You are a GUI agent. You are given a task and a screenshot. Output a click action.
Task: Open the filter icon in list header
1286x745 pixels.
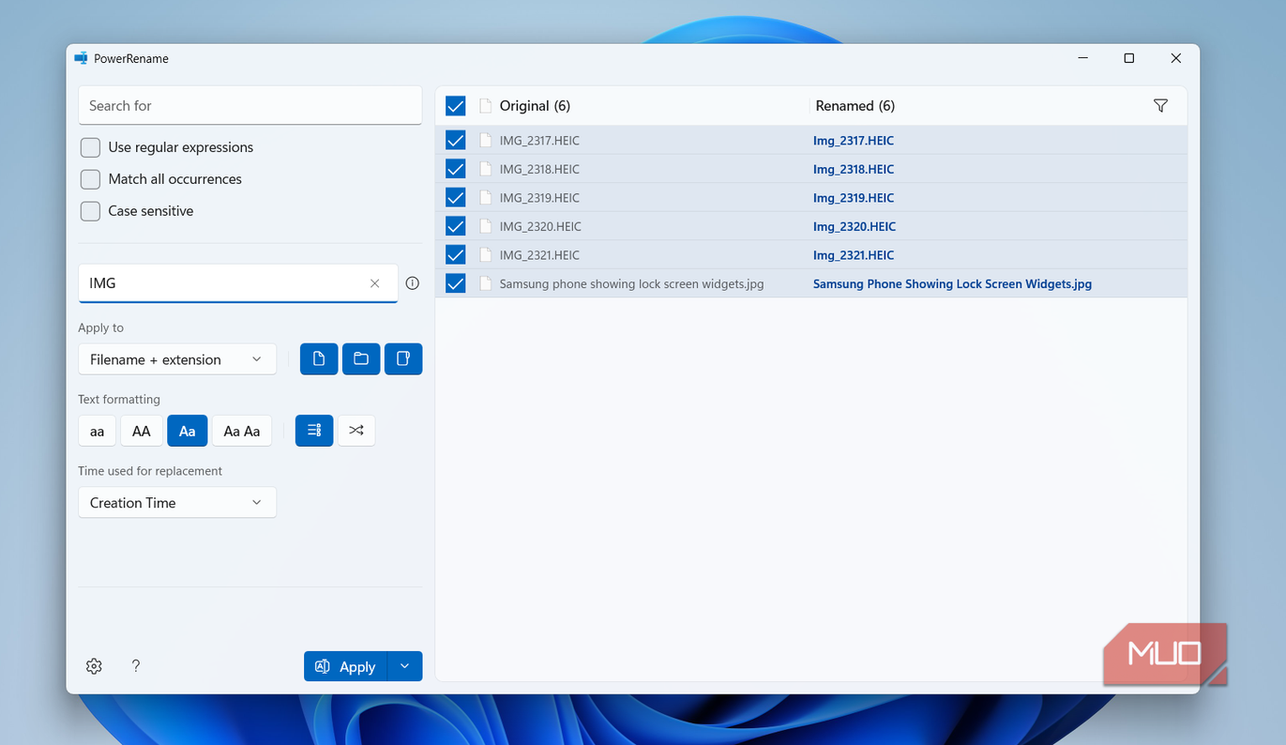[x=1160, y=106]
